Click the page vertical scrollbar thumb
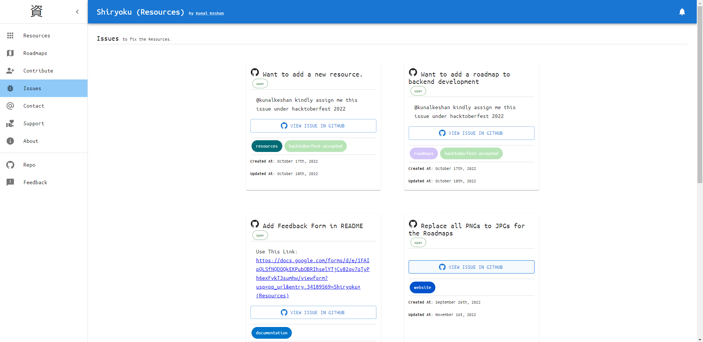The image size is (703, 342). click(x=700, y=94)
